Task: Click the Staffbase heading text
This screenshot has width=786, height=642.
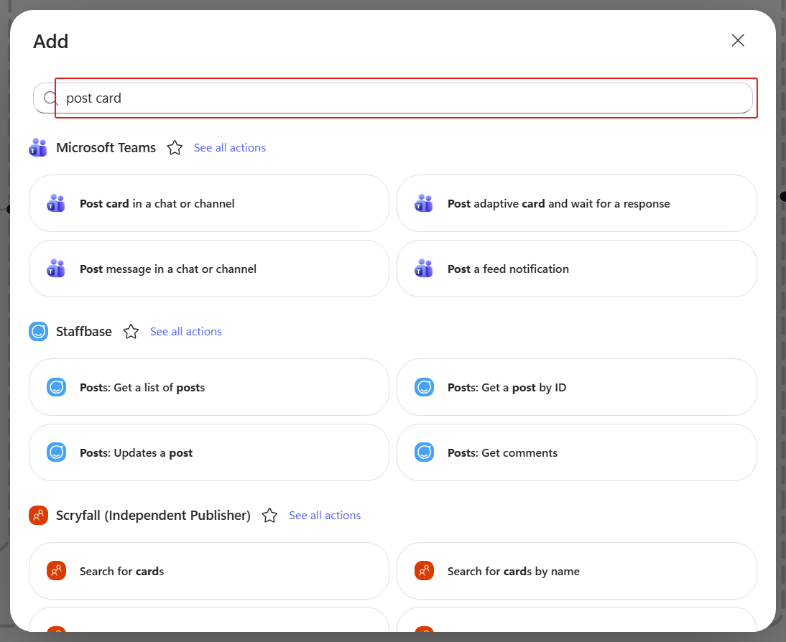Action: click(x=84, y=332)
